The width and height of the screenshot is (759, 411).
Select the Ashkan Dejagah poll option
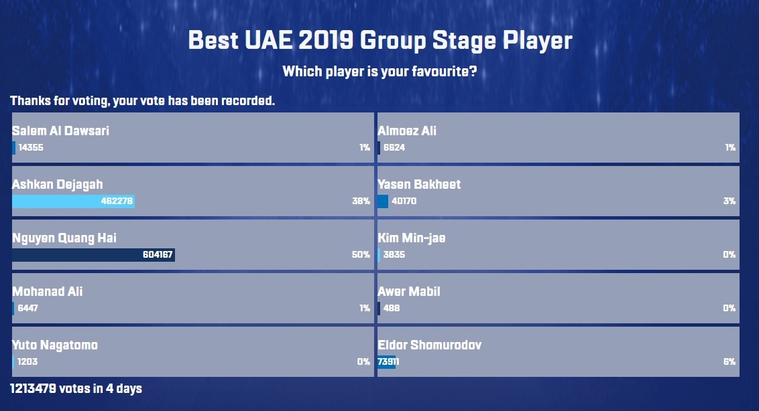pyautogui.click(x=191, y=191)
